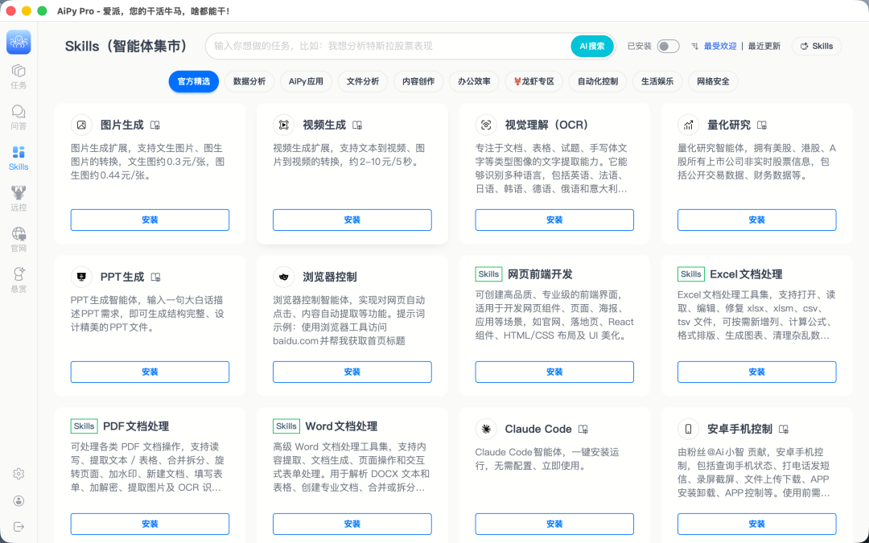869x543 pixels.
Task: Open the 问答 chat sidebar icon
Action: 19,117
